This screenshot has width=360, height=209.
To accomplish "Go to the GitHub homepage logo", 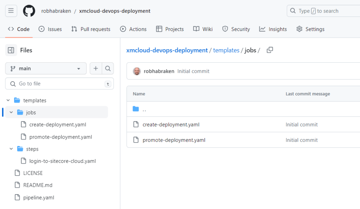I will coord(29,11).
